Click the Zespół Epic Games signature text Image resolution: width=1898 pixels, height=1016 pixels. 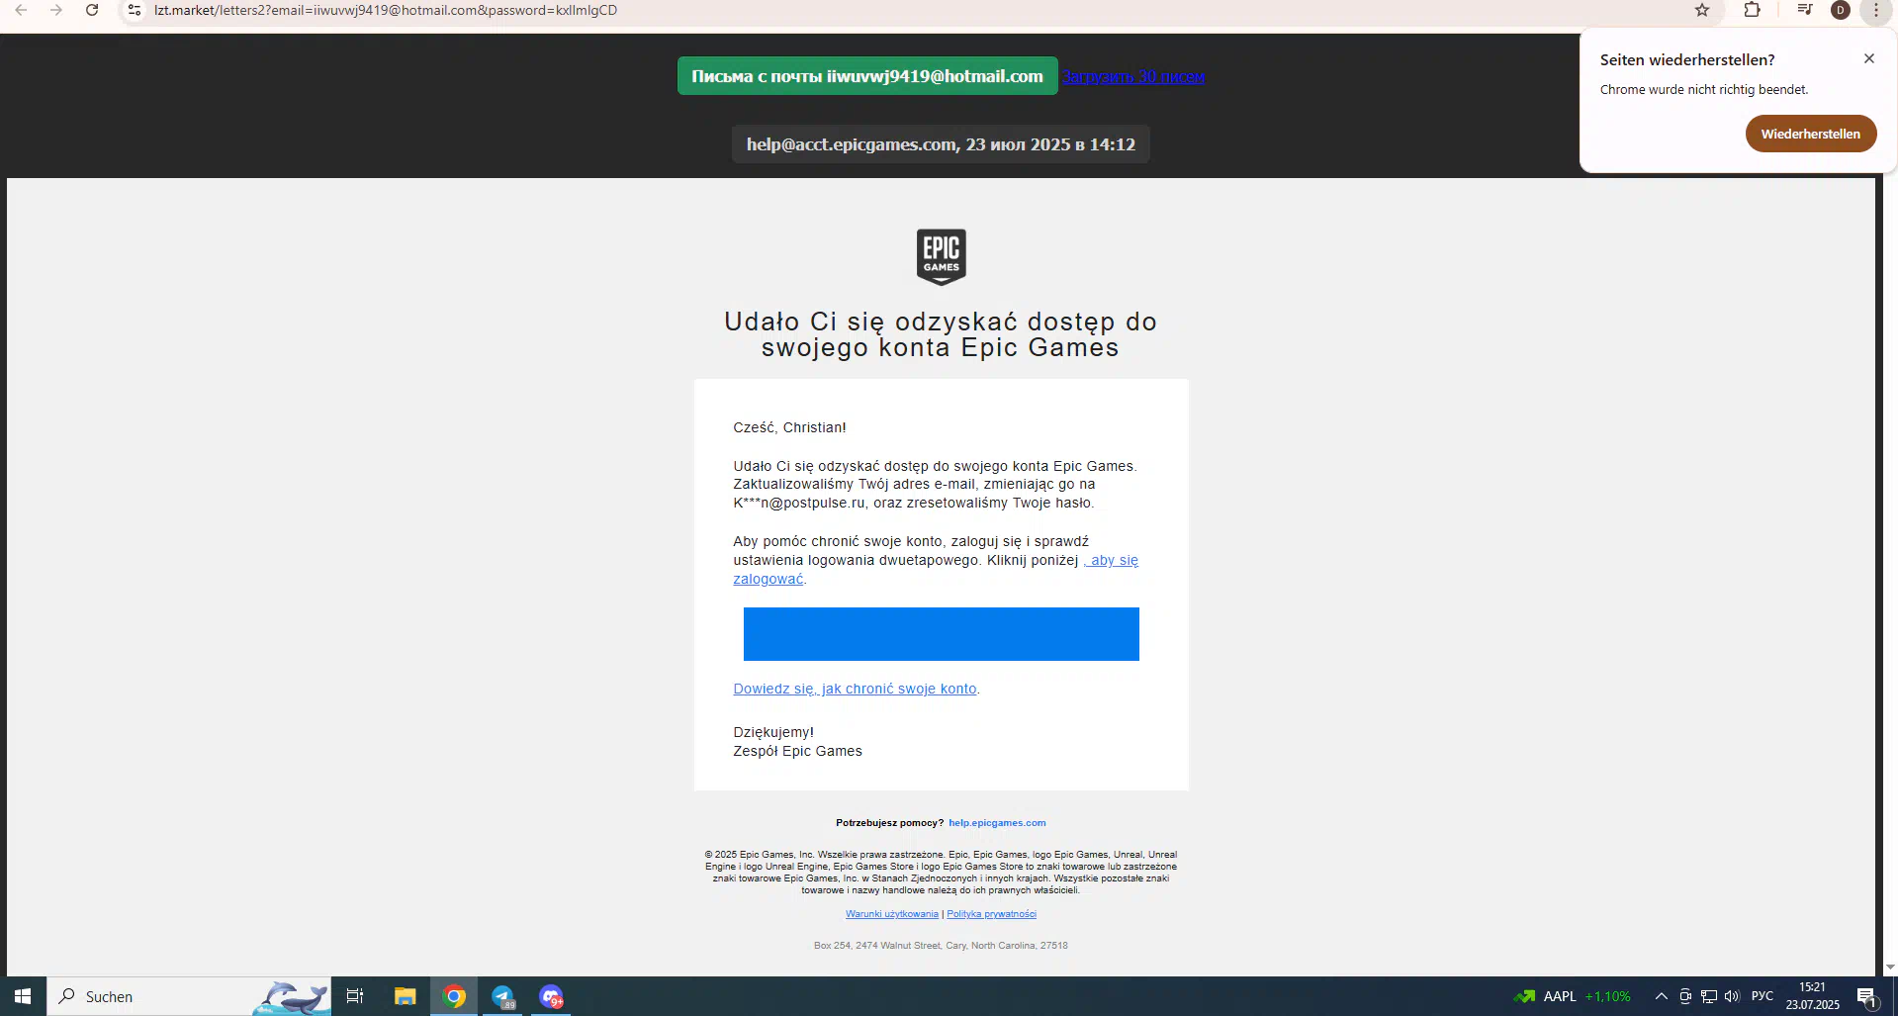tap(797, 751)
